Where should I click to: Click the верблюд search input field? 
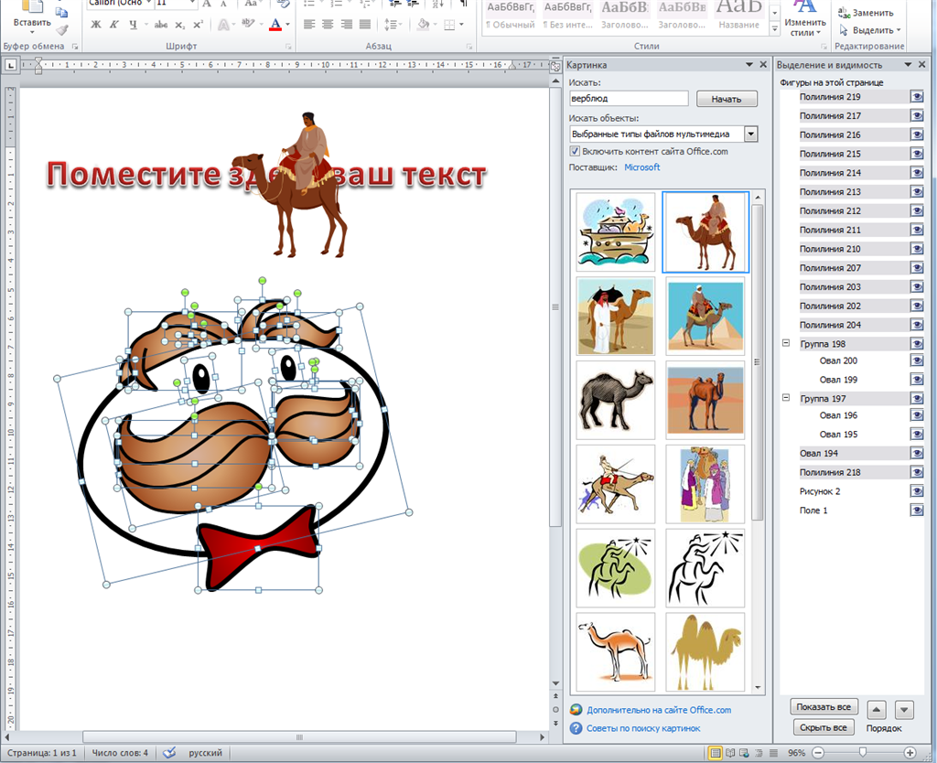pos(629,99)
